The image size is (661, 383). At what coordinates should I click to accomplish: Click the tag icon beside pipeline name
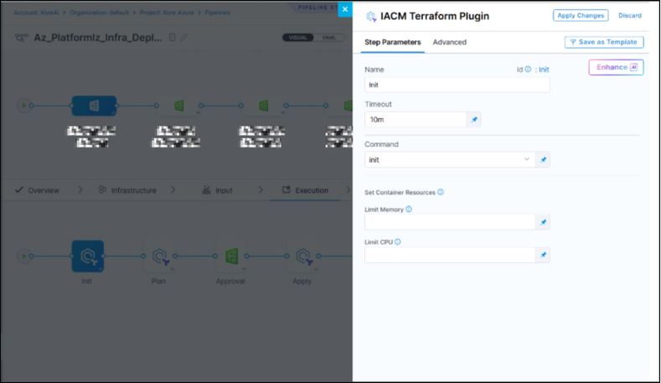(172, 37)
